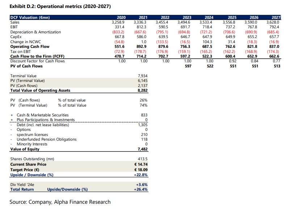Click the 74% of total value figure
Image resolution: width=285 pixels, height=211 pixels.
[x=144, y=105]
